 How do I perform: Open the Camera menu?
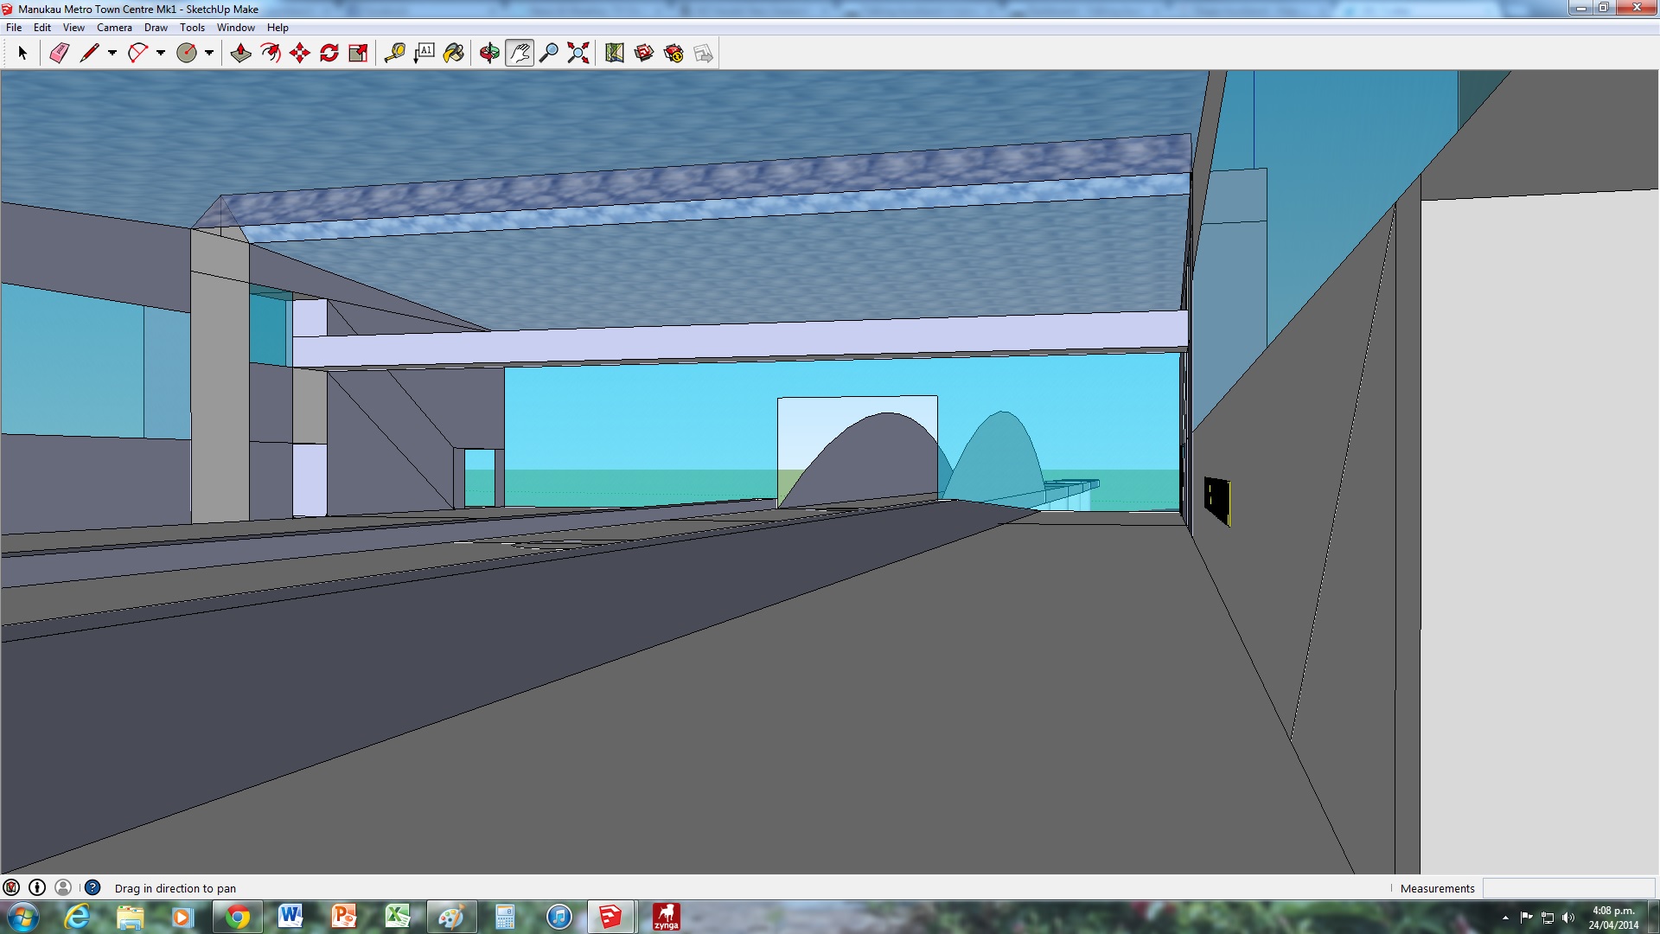click(114, 28)
